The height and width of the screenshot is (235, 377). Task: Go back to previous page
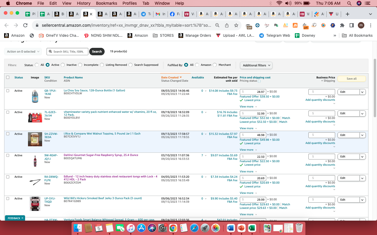[6, 25]
